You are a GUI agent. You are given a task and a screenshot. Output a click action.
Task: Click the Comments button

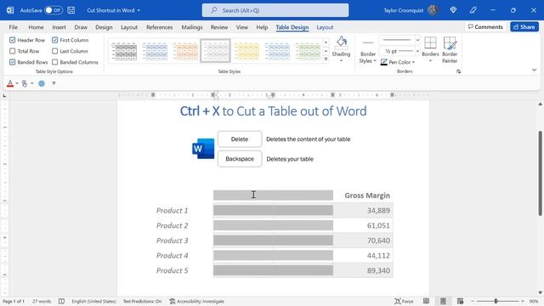485,26
